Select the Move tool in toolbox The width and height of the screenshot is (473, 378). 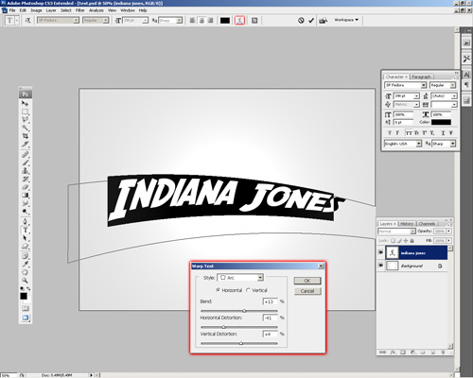click(25, 103)
